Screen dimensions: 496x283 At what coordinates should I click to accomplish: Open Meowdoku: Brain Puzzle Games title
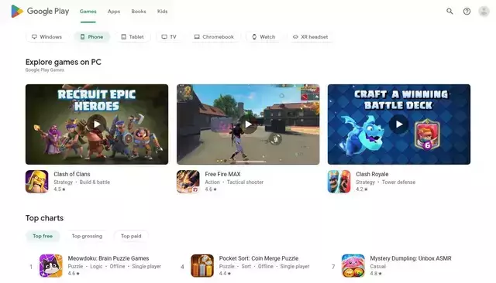point(108,258)
